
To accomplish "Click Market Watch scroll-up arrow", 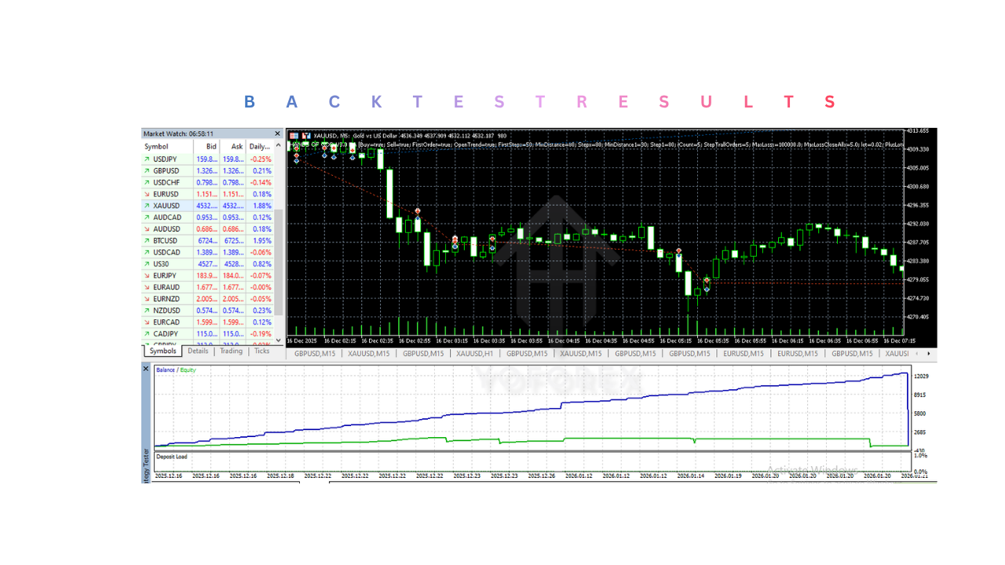I will tap(278, 147).
